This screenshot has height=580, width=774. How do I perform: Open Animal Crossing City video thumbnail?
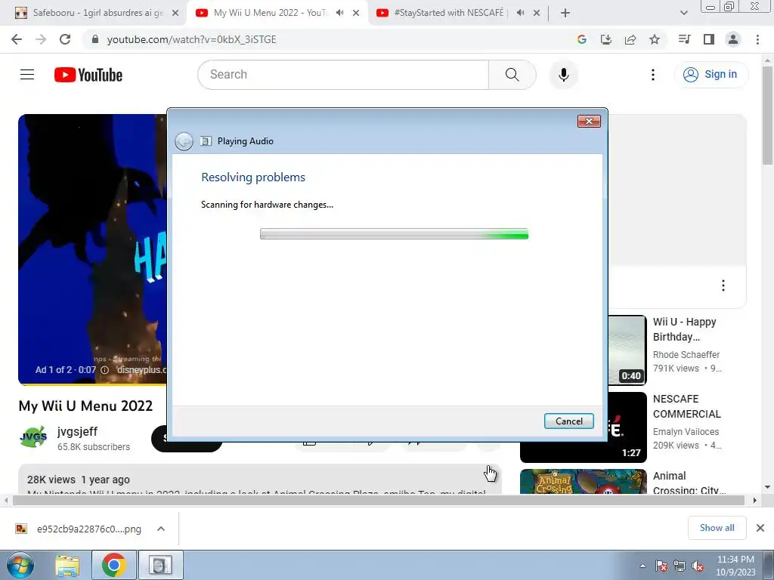pyautogui.click(x=584, y=482)
